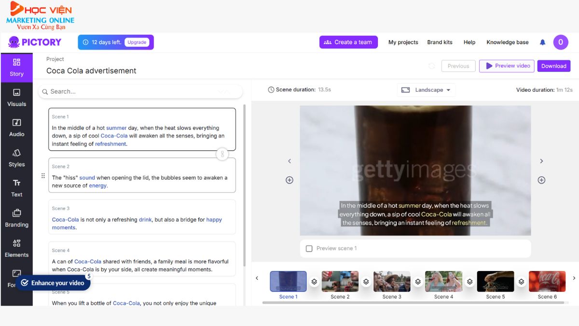The image size is (579, 326).
Task: Click transition icon between Scene 4 and 5
Action: [x=469, y=282]
